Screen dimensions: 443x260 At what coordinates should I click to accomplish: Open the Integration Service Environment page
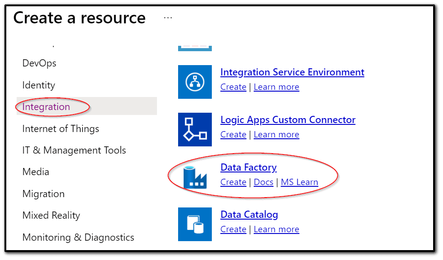(292, 72)
